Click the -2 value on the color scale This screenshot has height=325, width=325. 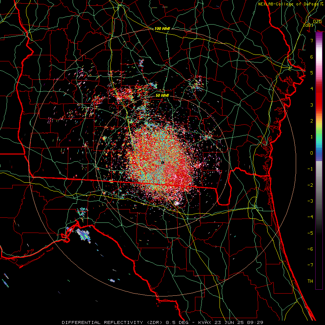pos(310,185)
